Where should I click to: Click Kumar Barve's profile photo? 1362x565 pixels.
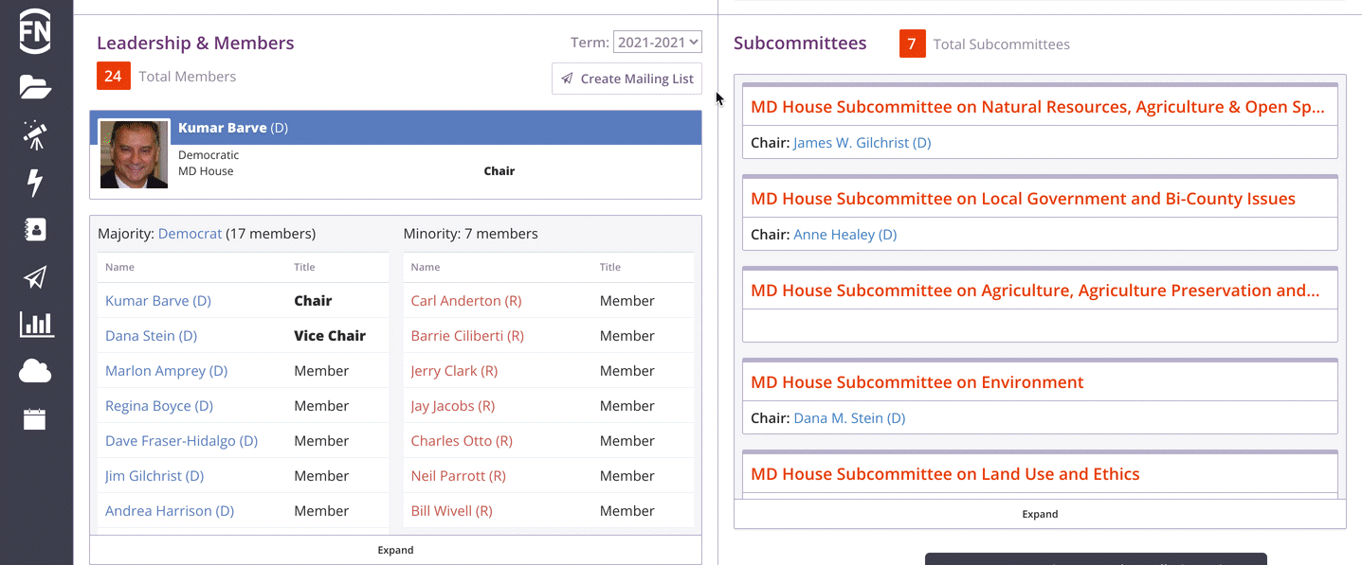point(134,154)
